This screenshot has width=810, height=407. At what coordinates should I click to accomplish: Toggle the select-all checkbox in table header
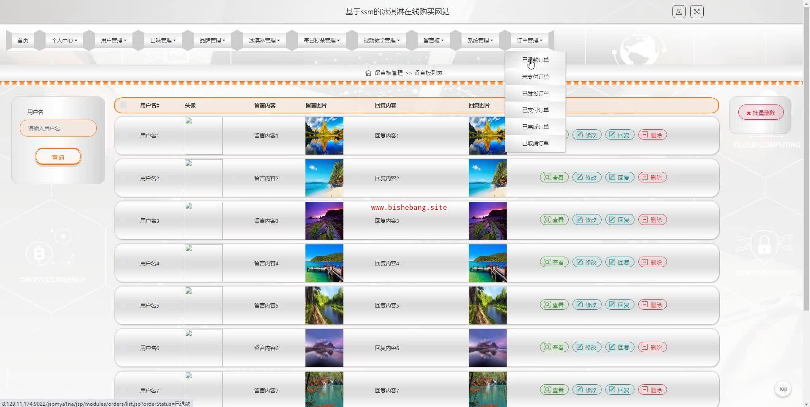click(124, 105)
